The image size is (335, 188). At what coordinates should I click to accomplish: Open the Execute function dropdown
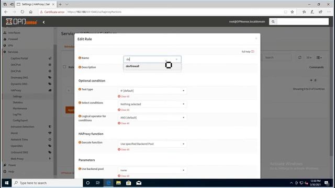[152, 144]
